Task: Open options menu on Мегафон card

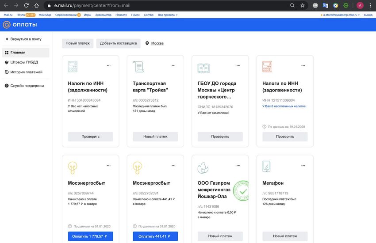Action: point(303,166)
